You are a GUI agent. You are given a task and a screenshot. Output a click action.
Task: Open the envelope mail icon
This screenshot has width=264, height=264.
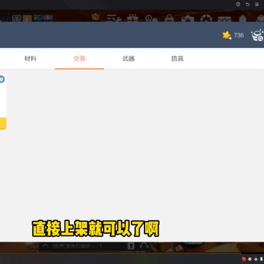pyautogui.click(x=224, y=19)
